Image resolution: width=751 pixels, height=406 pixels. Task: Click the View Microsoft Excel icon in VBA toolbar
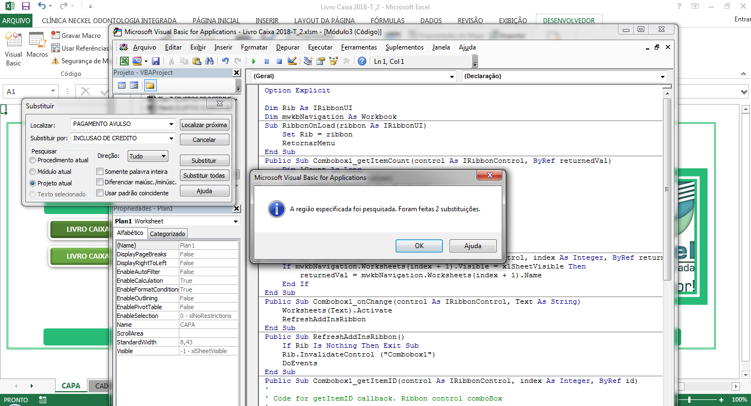[124, 61]
